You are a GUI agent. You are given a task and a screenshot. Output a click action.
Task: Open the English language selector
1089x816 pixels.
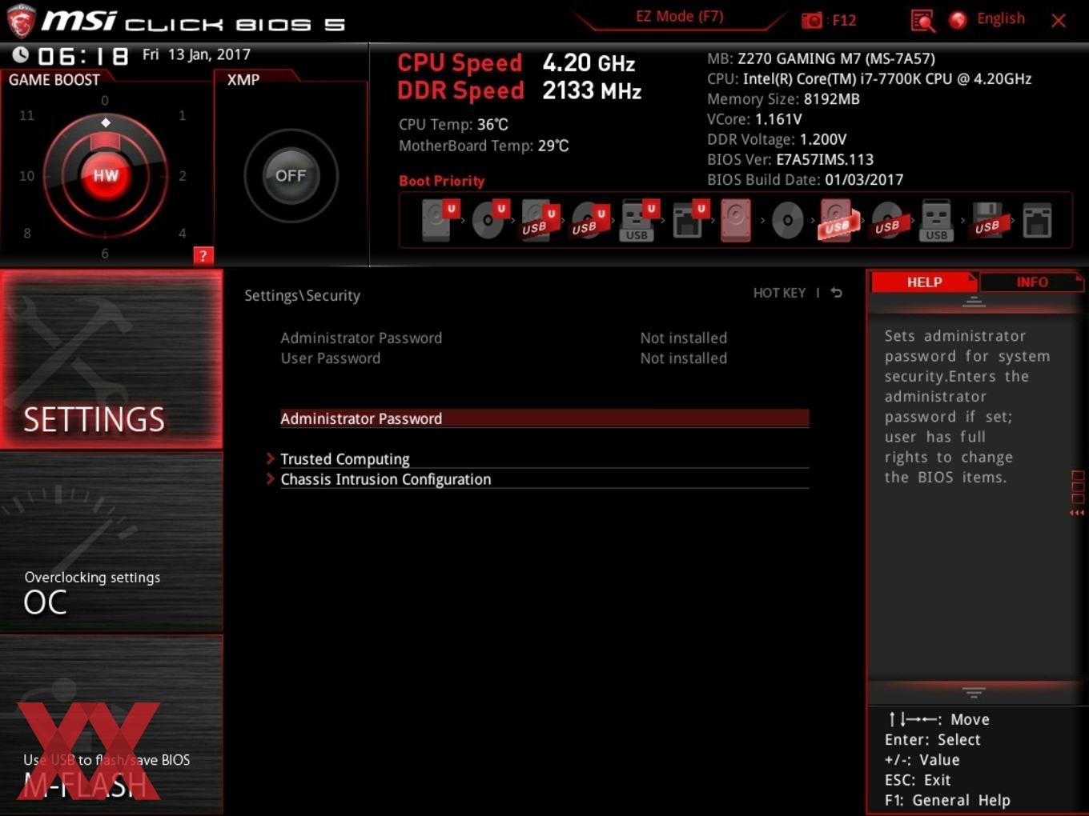click(1000, 18)
